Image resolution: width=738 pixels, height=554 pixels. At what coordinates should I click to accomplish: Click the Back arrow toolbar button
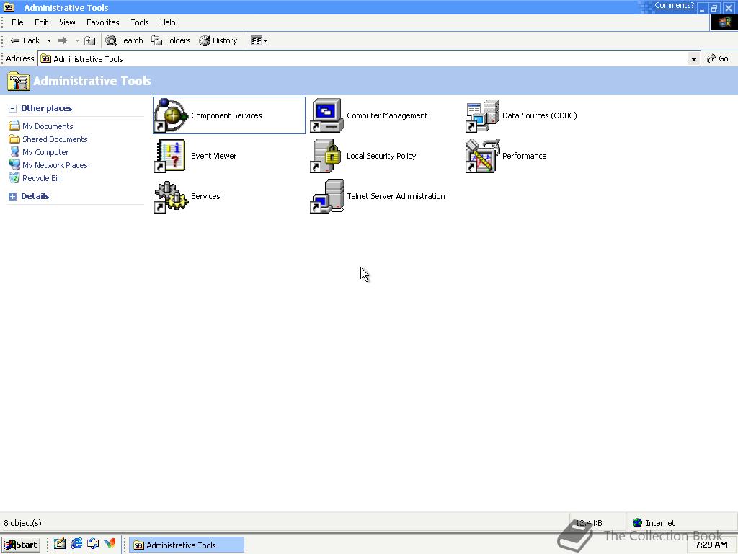pyautogui.click(x=25, y=40)
